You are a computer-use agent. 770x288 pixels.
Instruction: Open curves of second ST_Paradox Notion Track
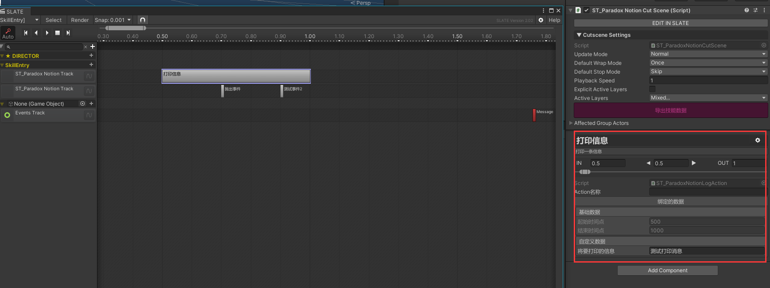coord(89,91)
